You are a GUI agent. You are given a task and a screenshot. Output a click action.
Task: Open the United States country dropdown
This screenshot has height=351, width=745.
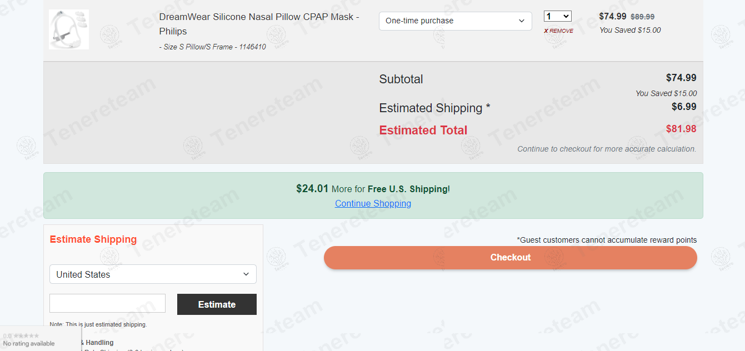pos(153,274)
